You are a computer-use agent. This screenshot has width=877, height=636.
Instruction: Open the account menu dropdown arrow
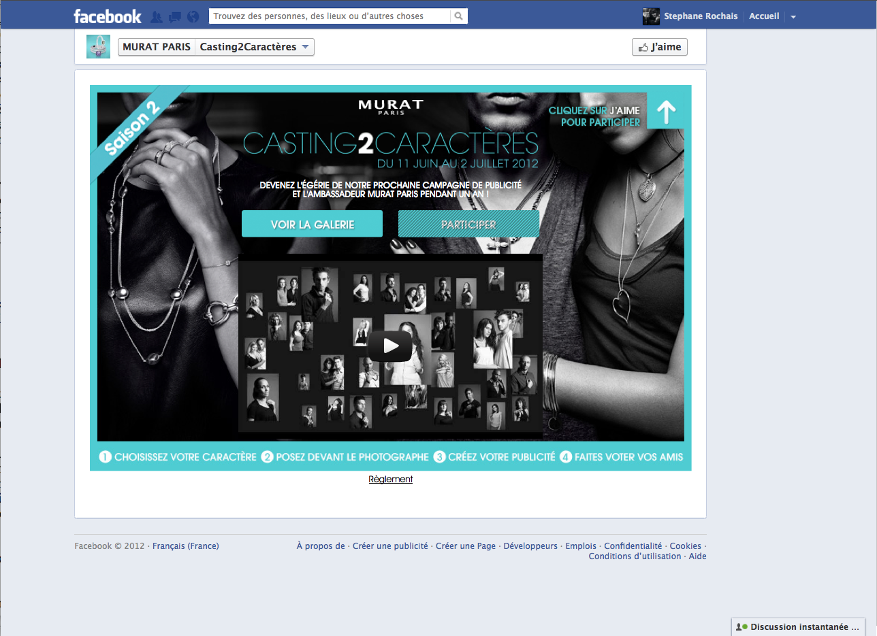tap(793, 17)
